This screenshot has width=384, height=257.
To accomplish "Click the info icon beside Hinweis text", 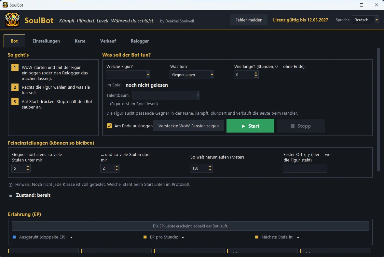I will [x=10, y=185].
